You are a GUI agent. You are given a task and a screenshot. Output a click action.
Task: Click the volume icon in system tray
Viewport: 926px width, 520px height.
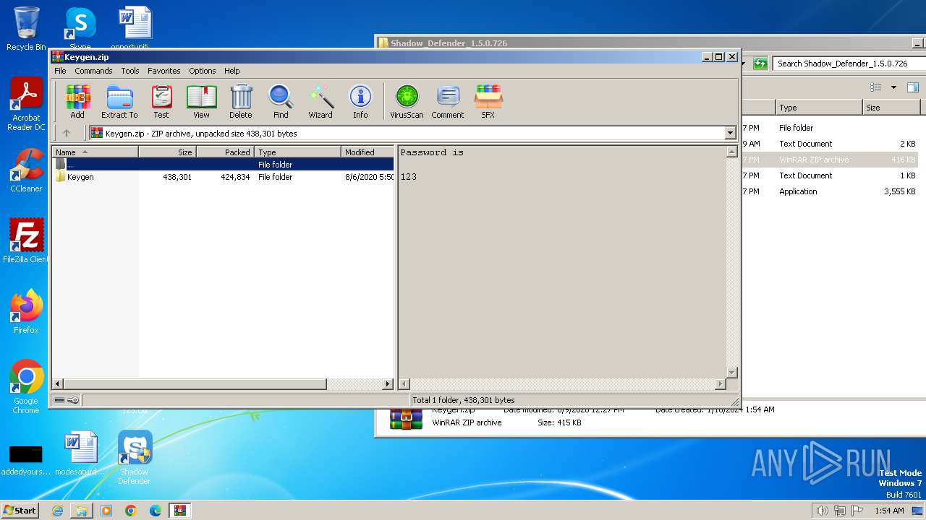pyautogui.click(x=822, y=511)
